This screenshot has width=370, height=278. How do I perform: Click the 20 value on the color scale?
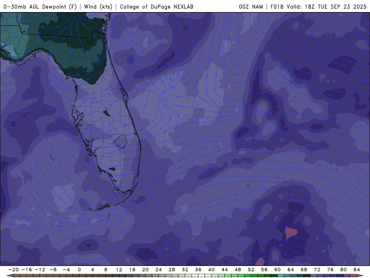tap(145, 270)
